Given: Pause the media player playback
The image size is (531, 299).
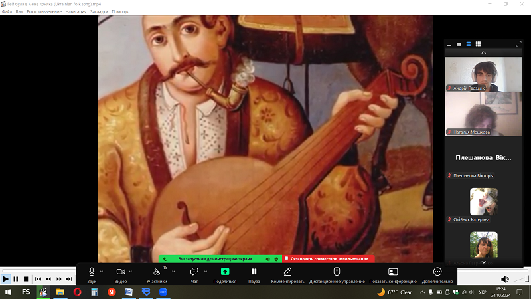Looking at the screenshot, I should coord(15,279).
